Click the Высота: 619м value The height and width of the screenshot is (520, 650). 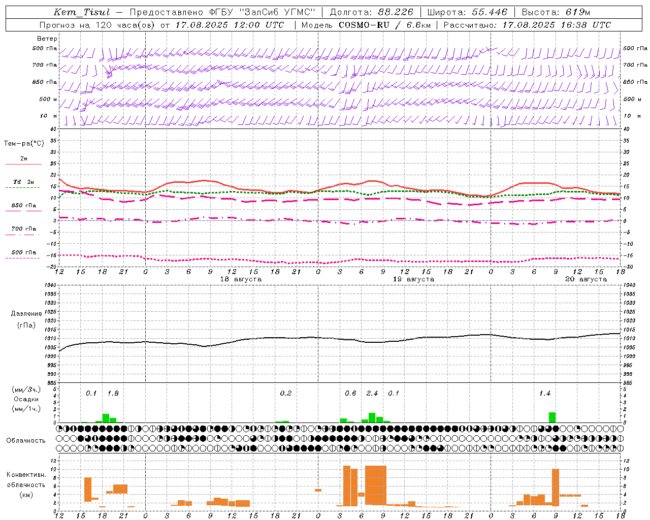[x=556, y=12]
